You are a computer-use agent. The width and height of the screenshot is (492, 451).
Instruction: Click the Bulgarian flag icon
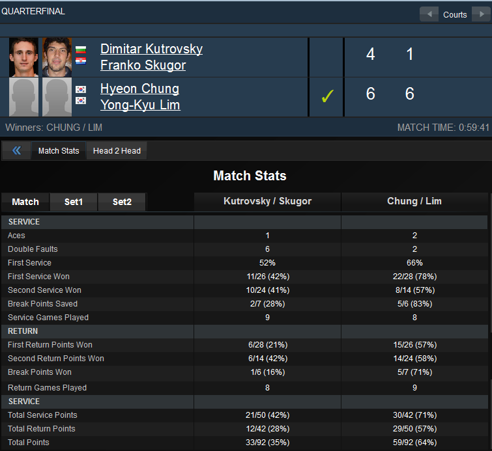(x=81, y=49)
